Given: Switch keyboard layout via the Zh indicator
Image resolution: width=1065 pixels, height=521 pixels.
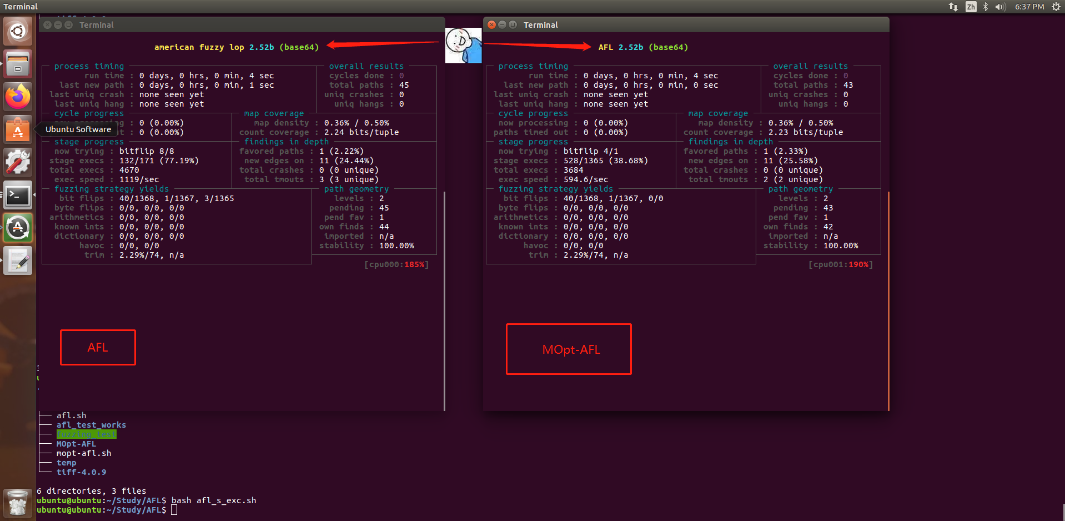Looking at the screenshot, I should tap(971, 7).
